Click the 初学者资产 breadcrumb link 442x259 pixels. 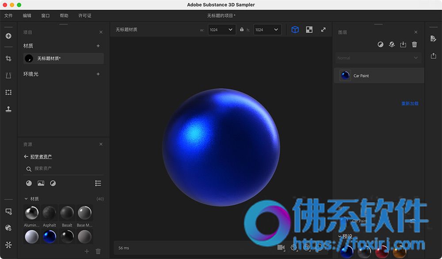41,157
